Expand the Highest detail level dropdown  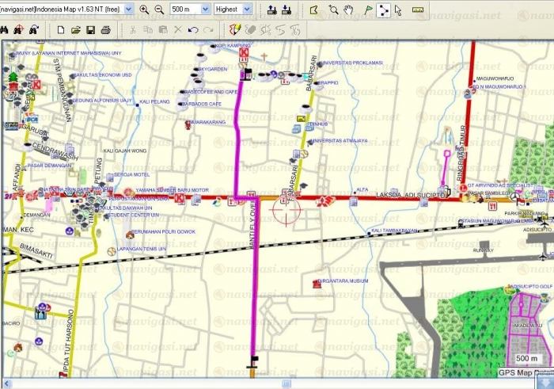[x=246, y=10]
